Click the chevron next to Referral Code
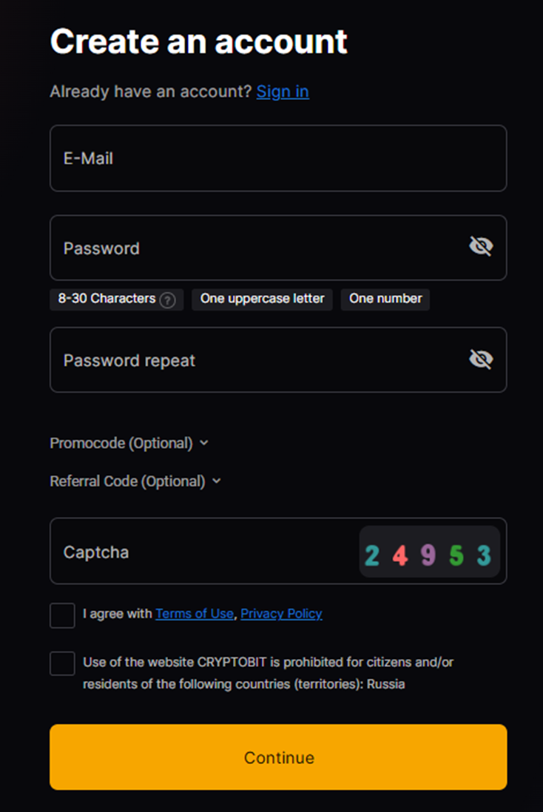Viewport: 543px width, 812px height. (x=217, y=481)
